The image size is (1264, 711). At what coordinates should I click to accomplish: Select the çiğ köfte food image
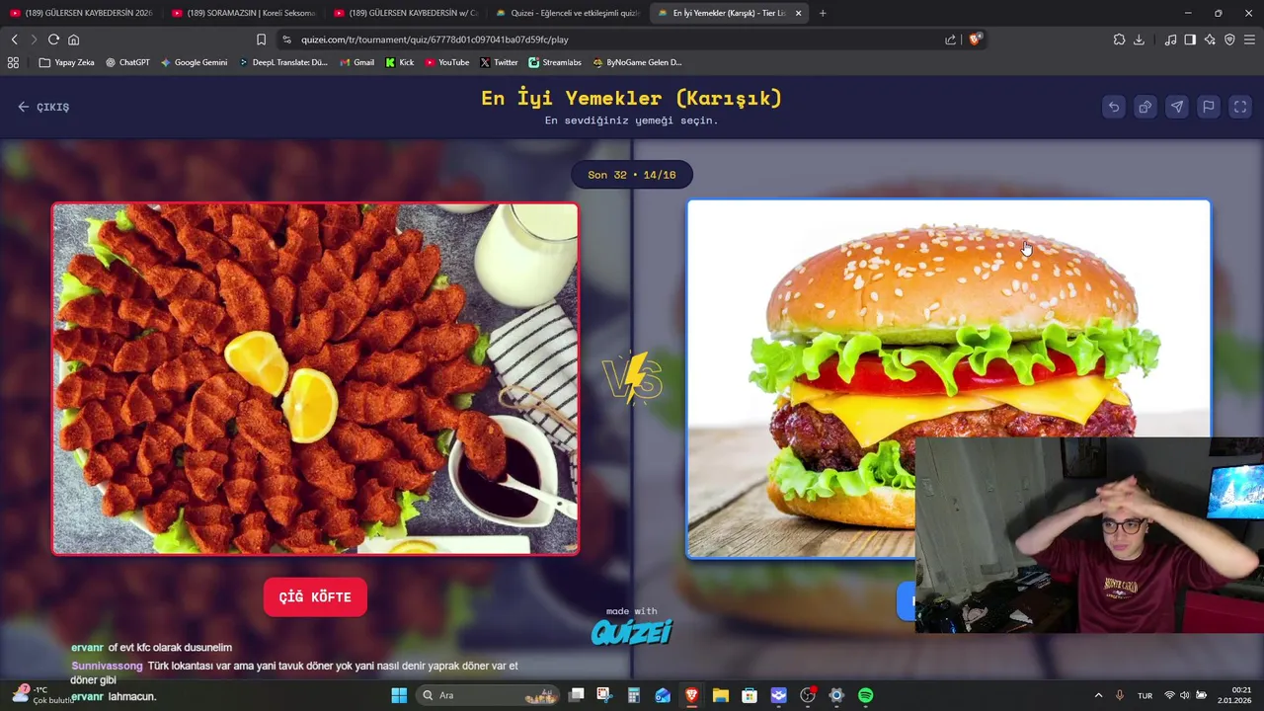click(315, 379)
